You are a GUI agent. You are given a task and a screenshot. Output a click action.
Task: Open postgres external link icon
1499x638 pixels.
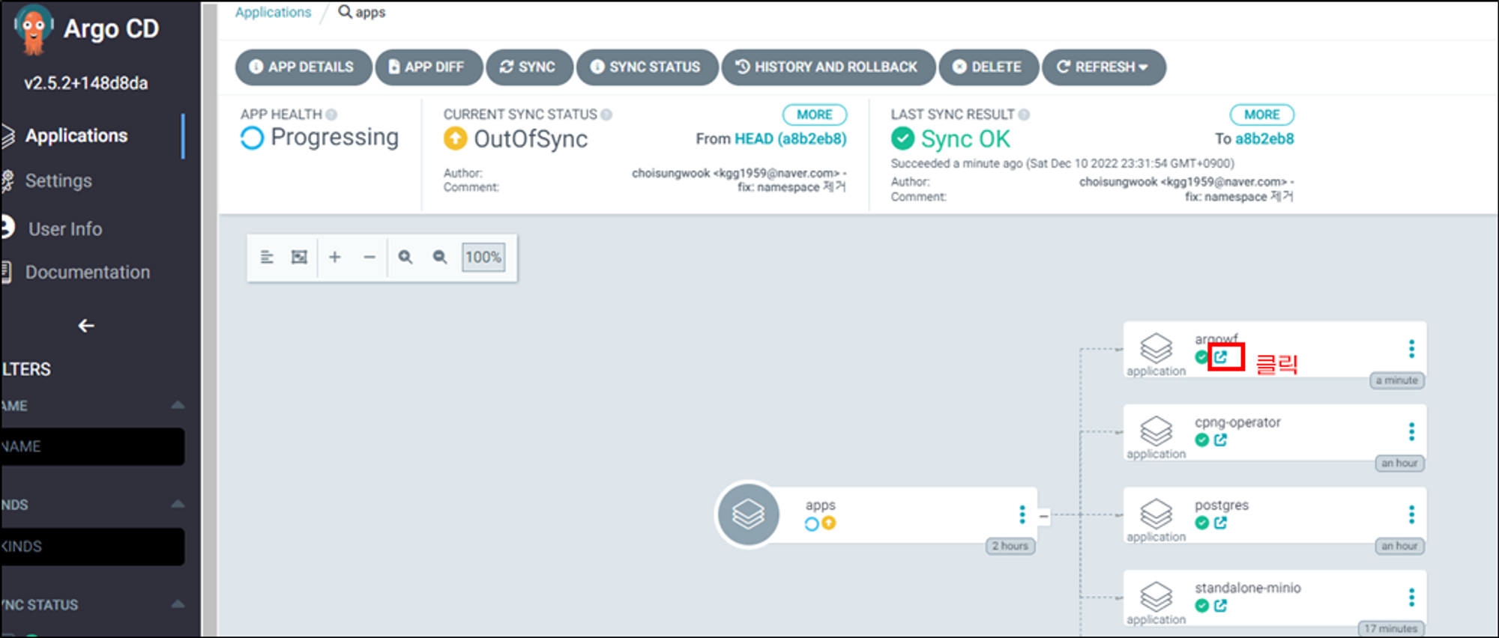(x=1221, y=523)
